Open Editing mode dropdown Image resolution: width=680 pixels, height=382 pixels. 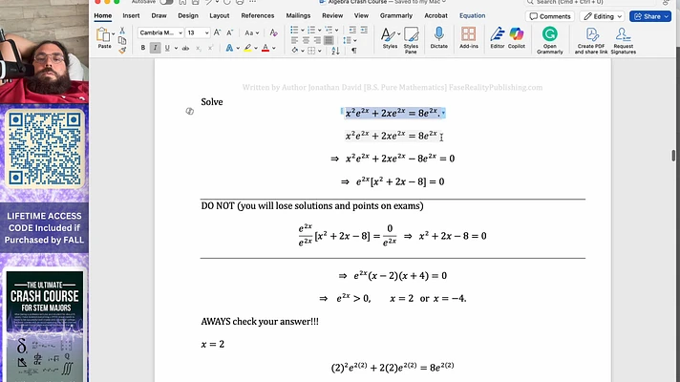click(603, 16)
